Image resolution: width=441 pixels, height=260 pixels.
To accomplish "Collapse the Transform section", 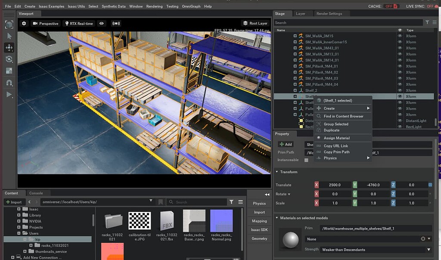I will click(277, 172).
